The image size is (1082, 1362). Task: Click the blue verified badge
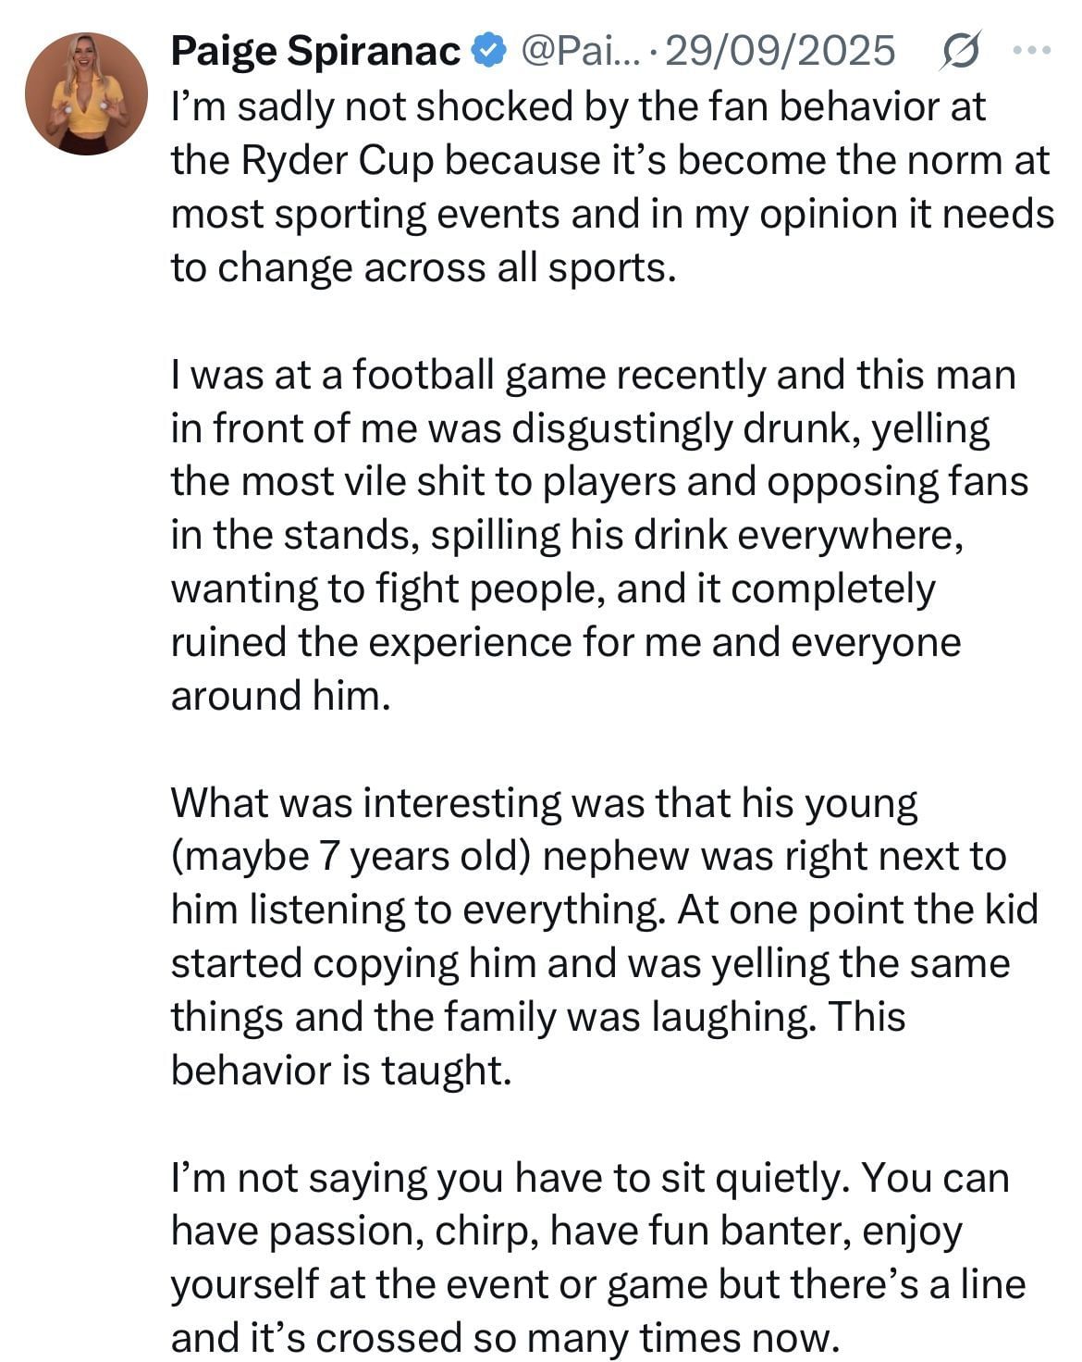(x=489, y=51)
